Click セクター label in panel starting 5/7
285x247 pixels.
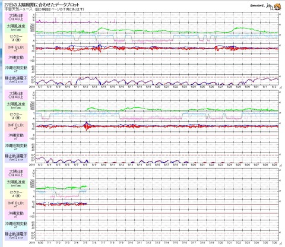tap(16, 38)
